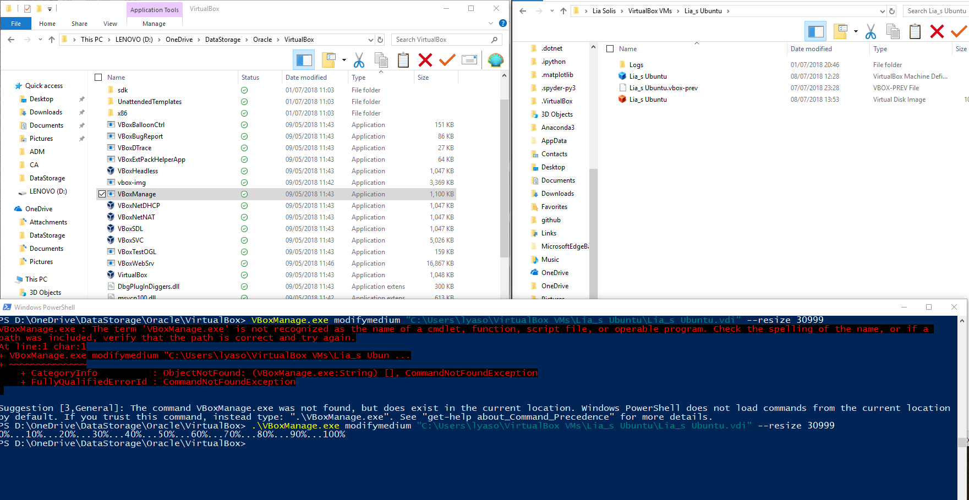Viewport: 969px width, 500px height.
Task: Select the VirtualBox application in file list
Action: tap(132, 275)
